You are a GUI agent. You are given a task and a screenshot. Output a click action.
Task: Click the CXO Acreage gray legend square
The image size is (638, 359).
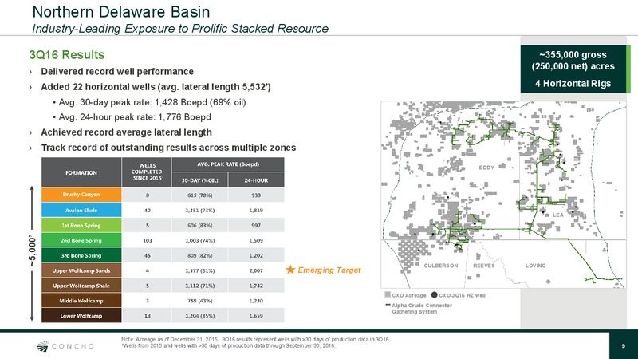pos(388,294)
